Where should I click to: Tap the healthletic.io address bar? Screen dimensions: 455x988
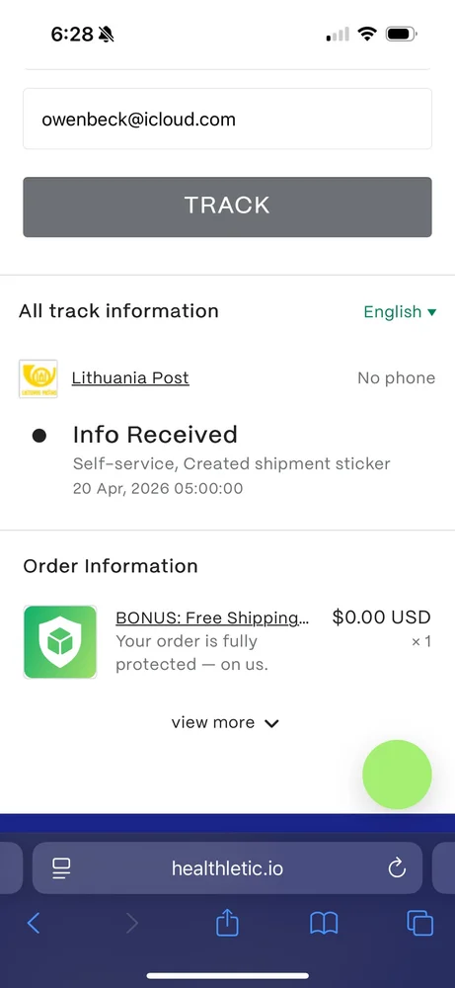pyautogui.click(x=227, y=868)
